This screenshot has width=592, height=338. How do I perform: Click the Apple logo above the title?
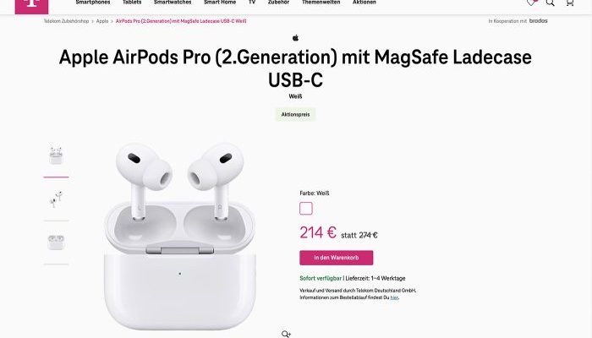(x=296, y=38)
